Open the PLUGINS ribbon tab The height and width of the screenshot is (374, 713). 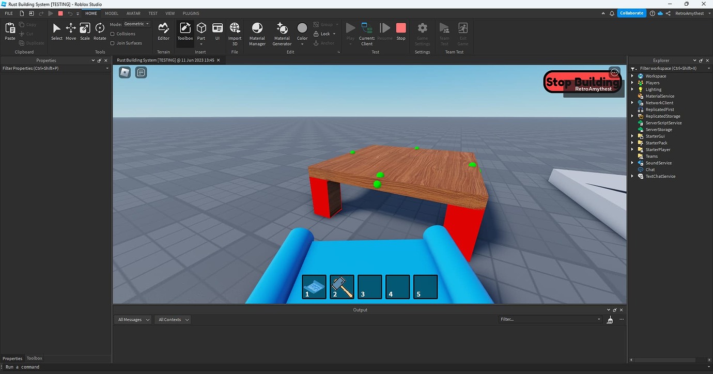click(x=191, y=13)
